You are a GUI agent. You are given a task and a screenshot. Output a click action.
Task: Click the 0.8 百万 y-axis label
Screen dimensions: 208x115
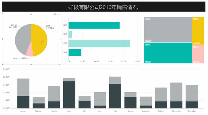[6, 77]
